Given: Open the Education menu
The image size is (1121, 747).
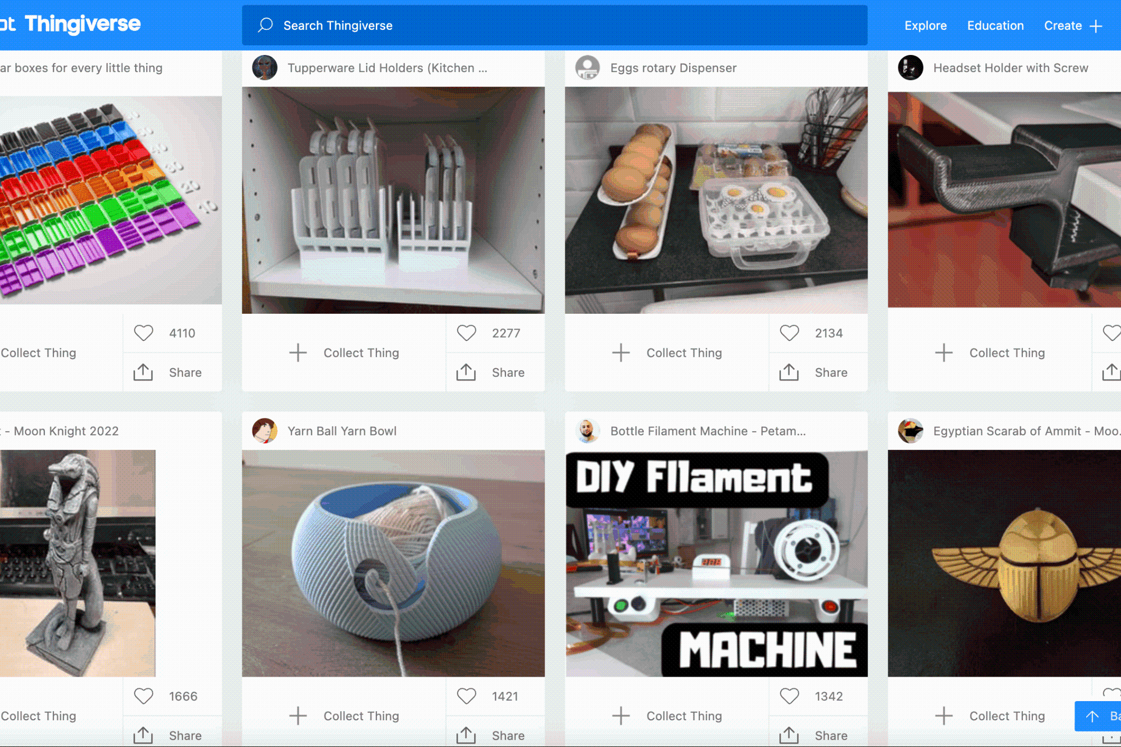Looking at the screenshot, I should click(x=996, y=26).
